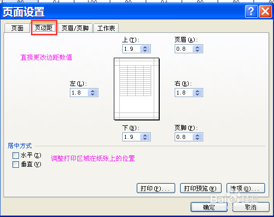The image size is (274, 217).
Task: Decrease the 页眉(A) header margin value
Action: pos(197,51)
